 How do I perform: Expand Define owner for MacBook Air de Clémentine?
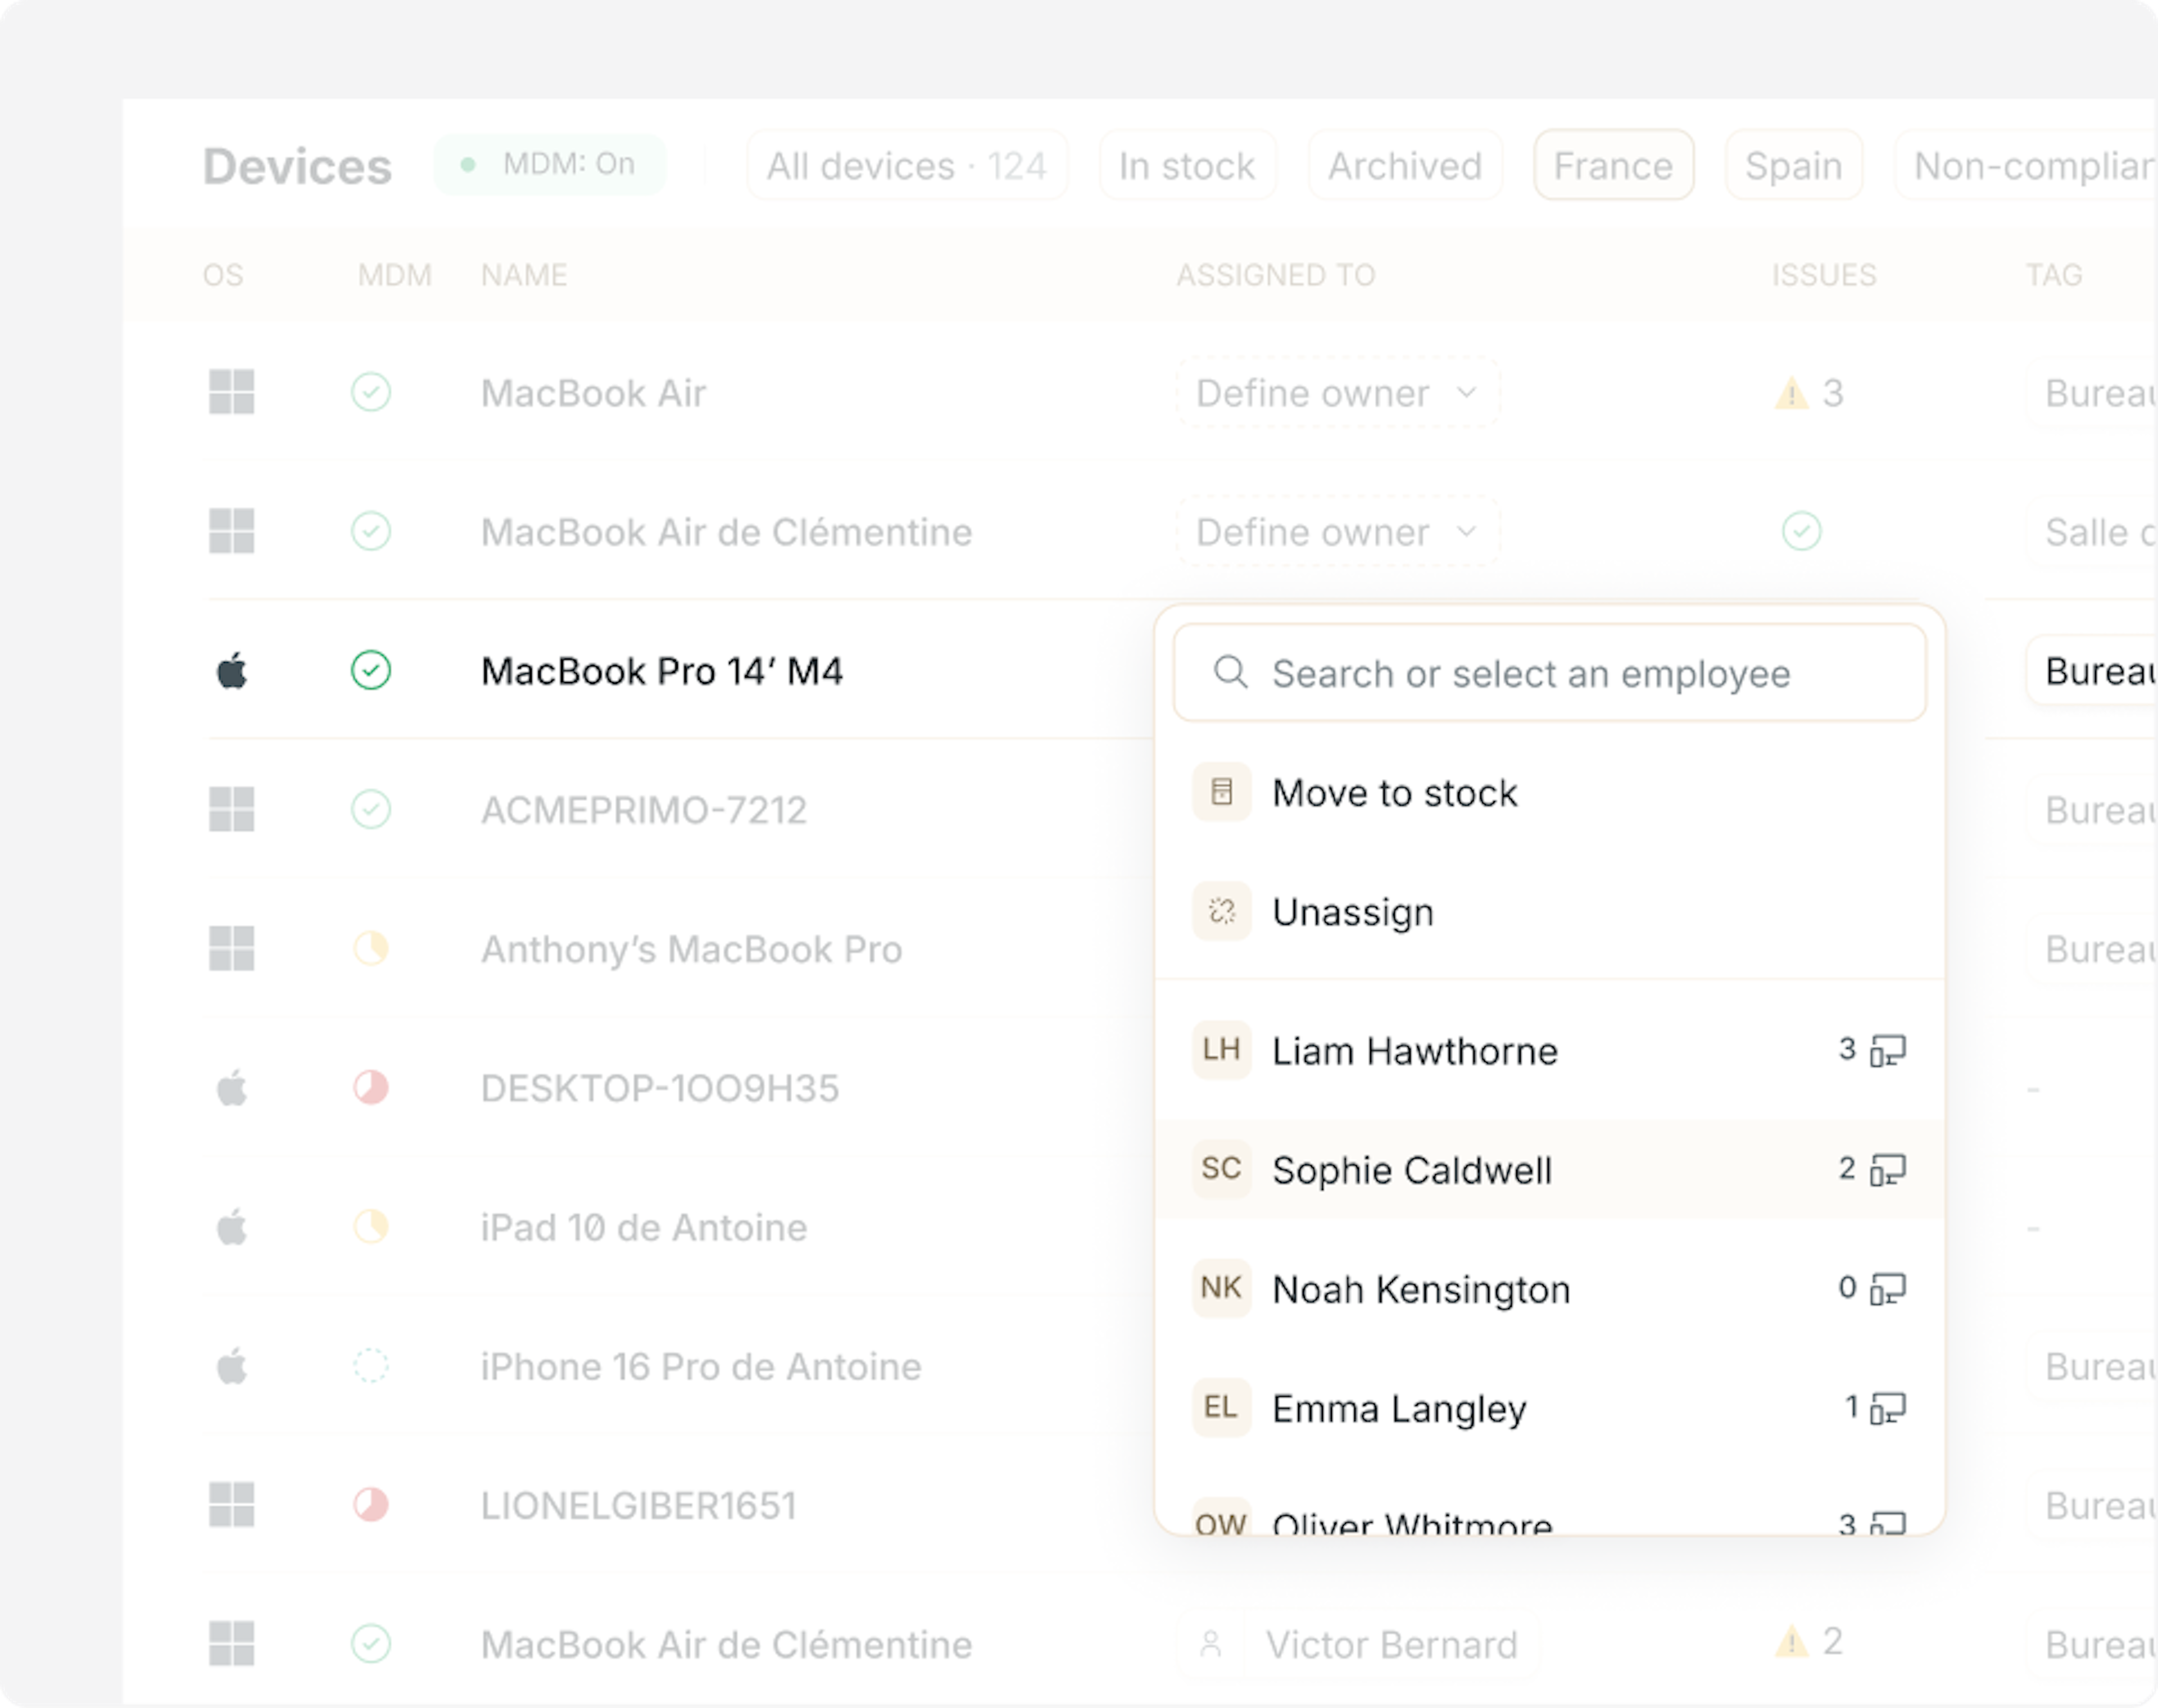point(1337,532)
